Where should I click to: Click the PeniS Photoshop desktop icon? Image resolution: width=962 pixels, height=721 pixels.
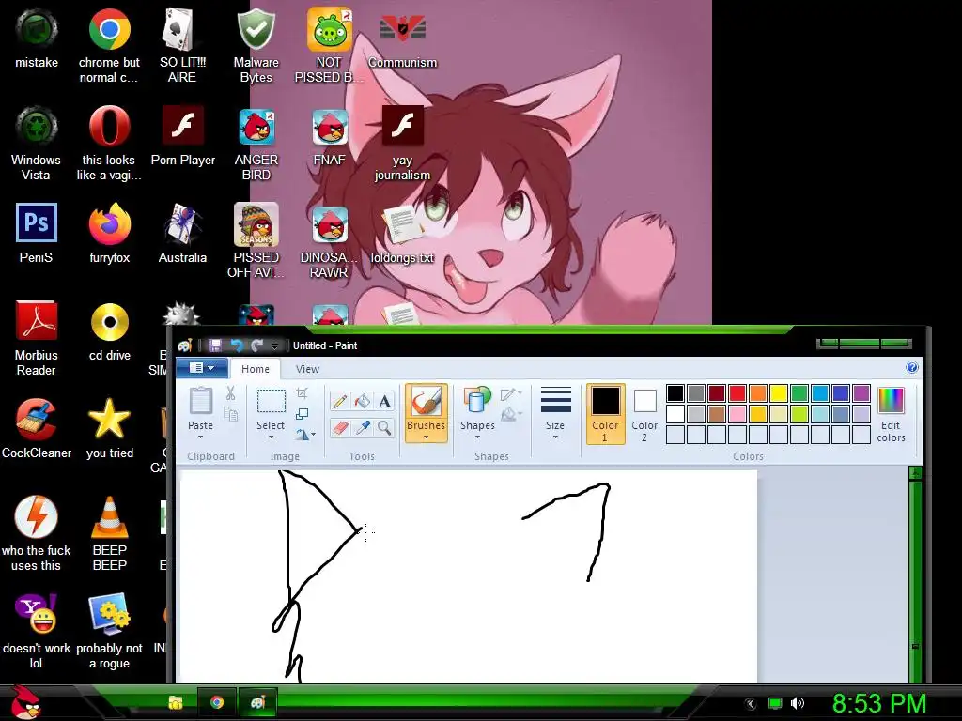[37, 233]
